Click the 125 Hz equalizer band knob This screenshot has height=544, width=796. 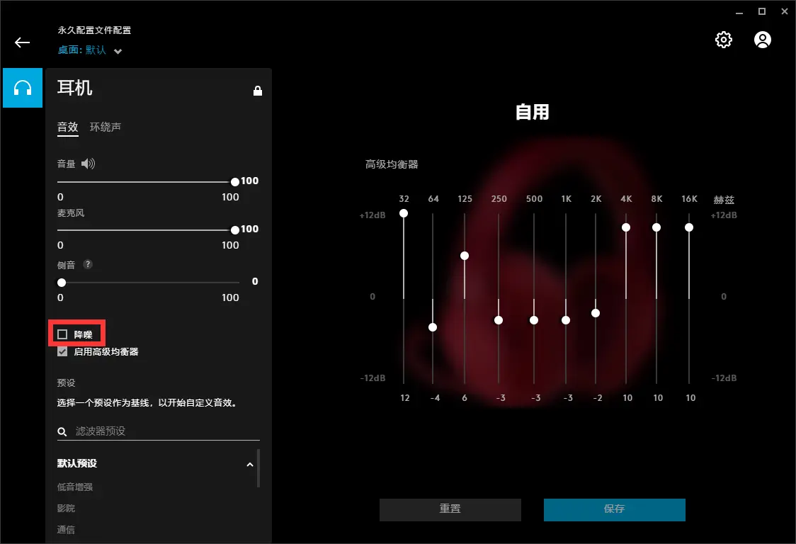(465, 256)
